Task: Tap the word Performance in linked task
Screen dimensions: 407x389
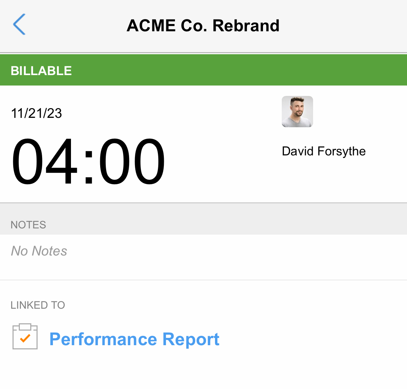Action: [x=103, y=339]
